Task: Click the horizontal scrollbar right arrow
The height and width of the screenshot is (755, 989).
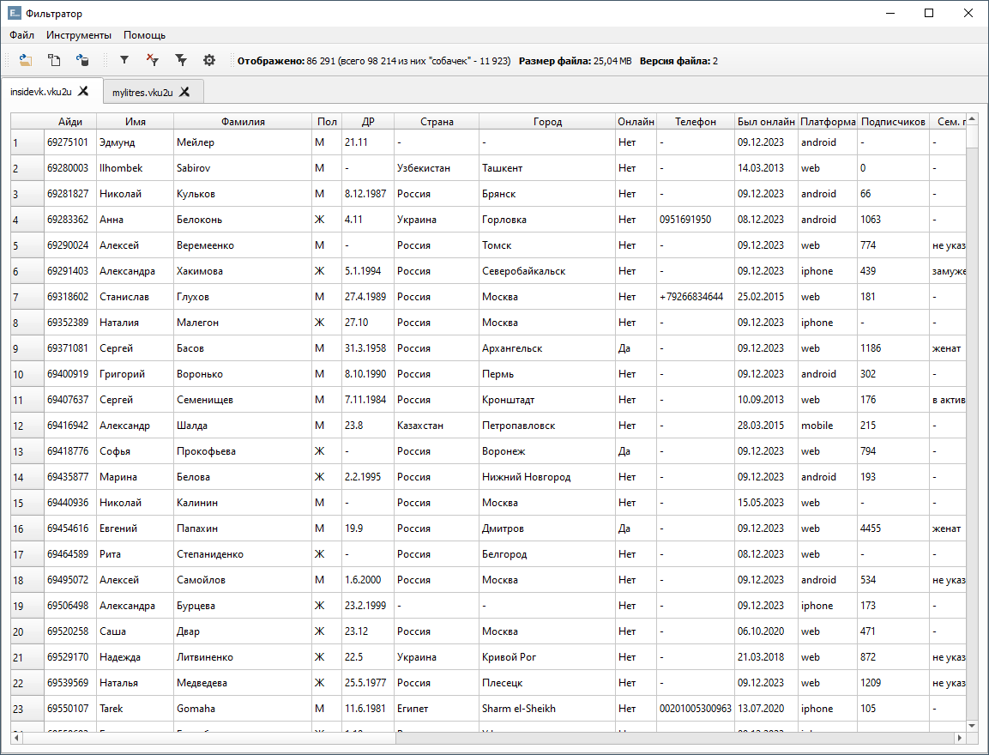Action: [x=959, y=737]
